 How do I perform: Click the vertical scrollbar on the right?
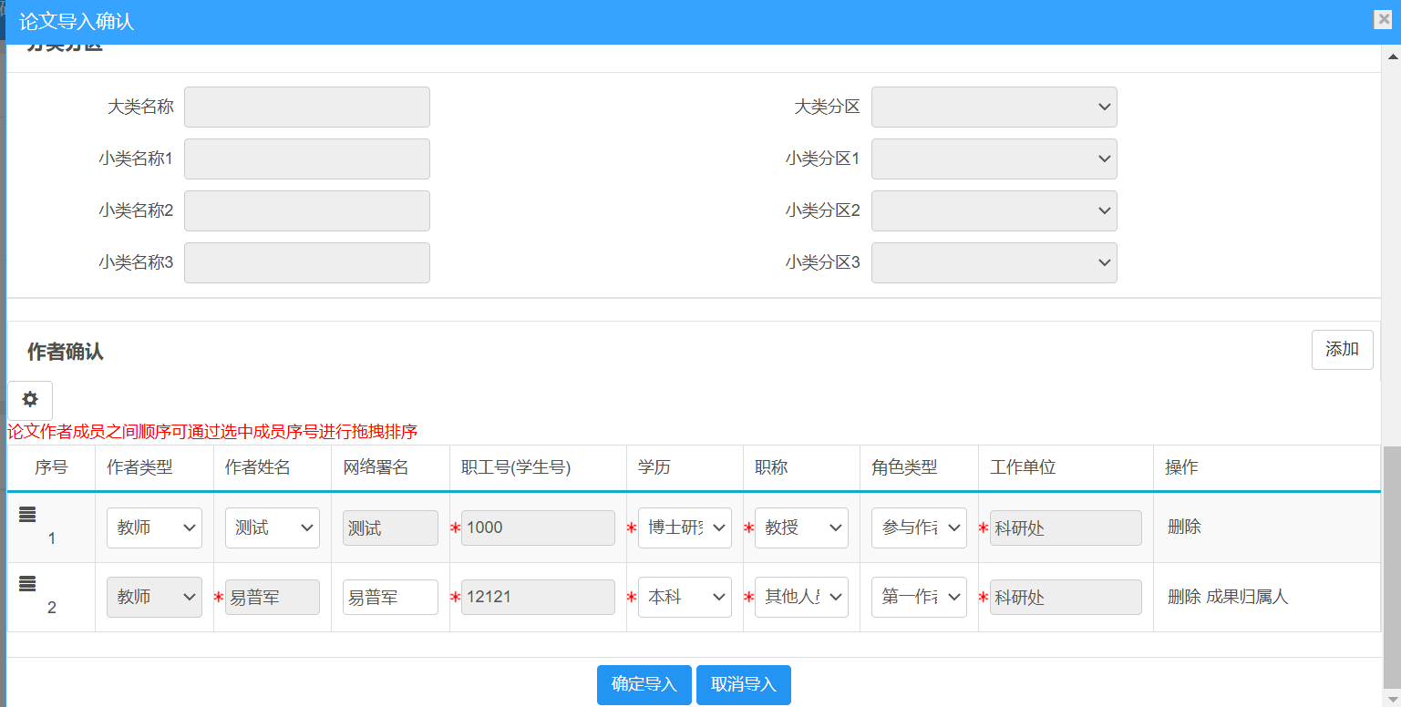[1391, 565]
